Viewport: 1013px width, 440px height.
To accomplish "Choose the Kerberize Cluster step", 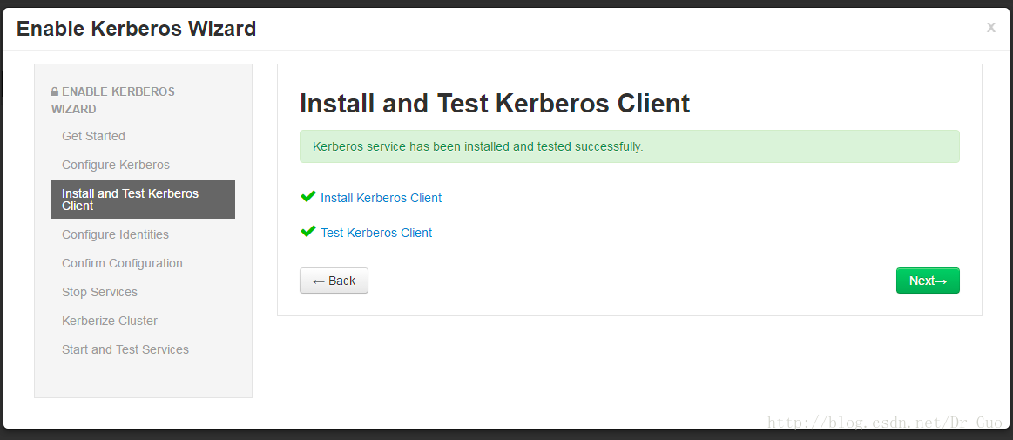I will (109, 321).
